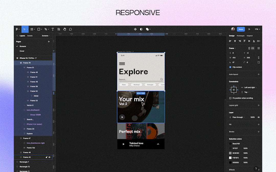This screenshot has height=172, width=276.
Task: Add a Stroke
Action: click(259, 132)
